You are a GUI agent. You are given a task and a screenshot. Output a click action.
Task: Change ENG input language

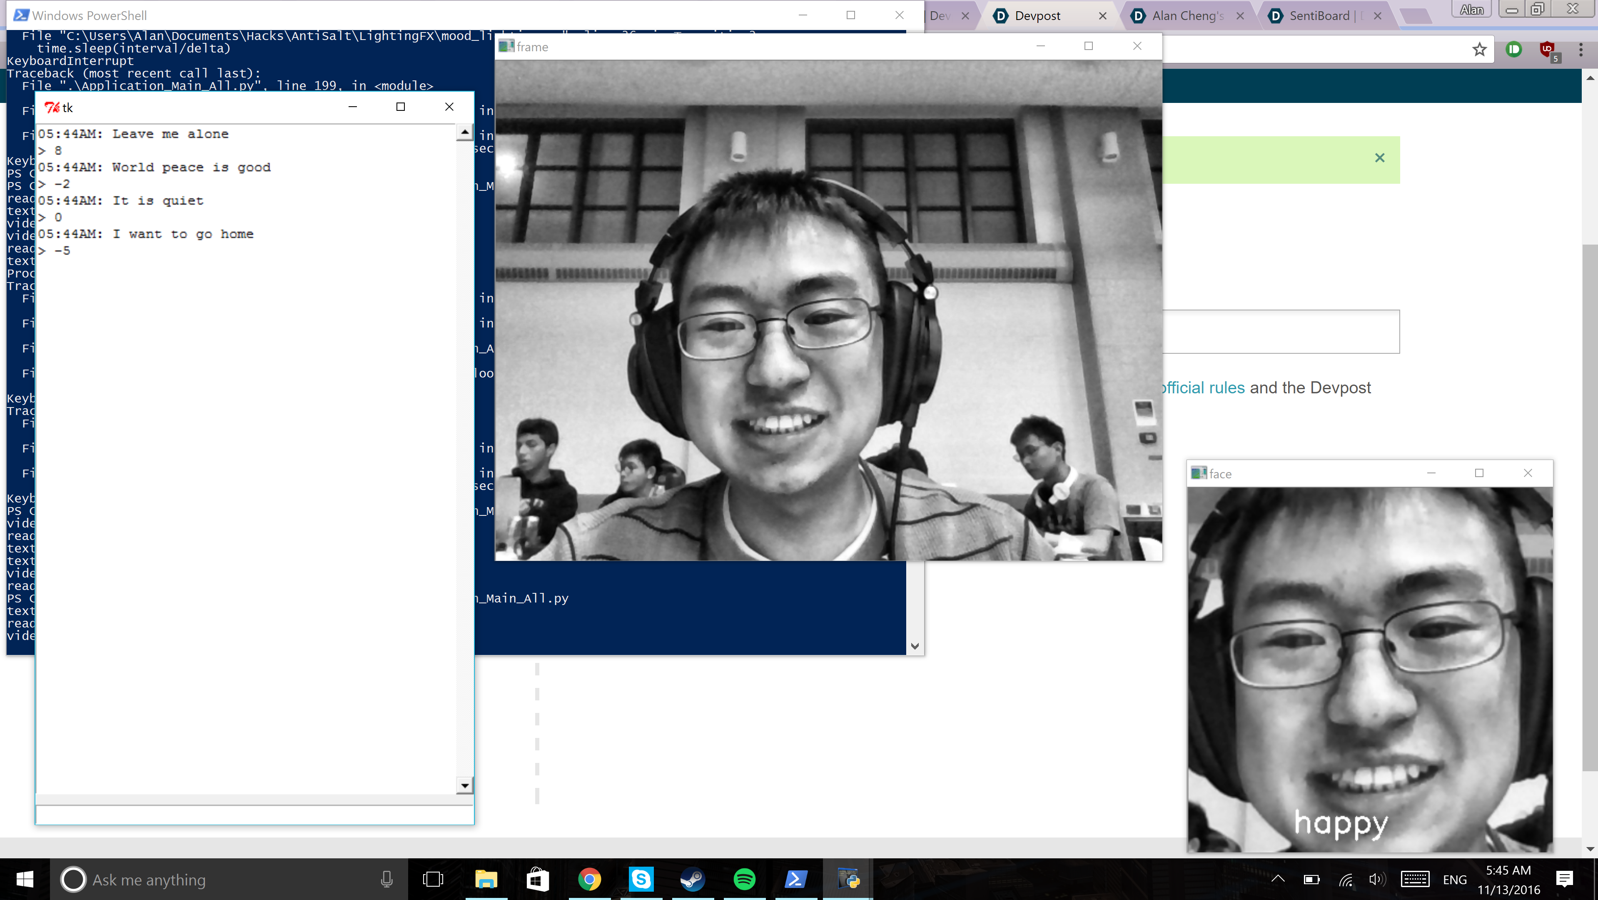point(1455,880)
